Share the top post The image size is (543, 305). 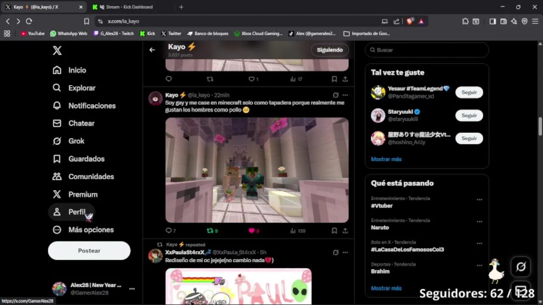coord(345,79)
